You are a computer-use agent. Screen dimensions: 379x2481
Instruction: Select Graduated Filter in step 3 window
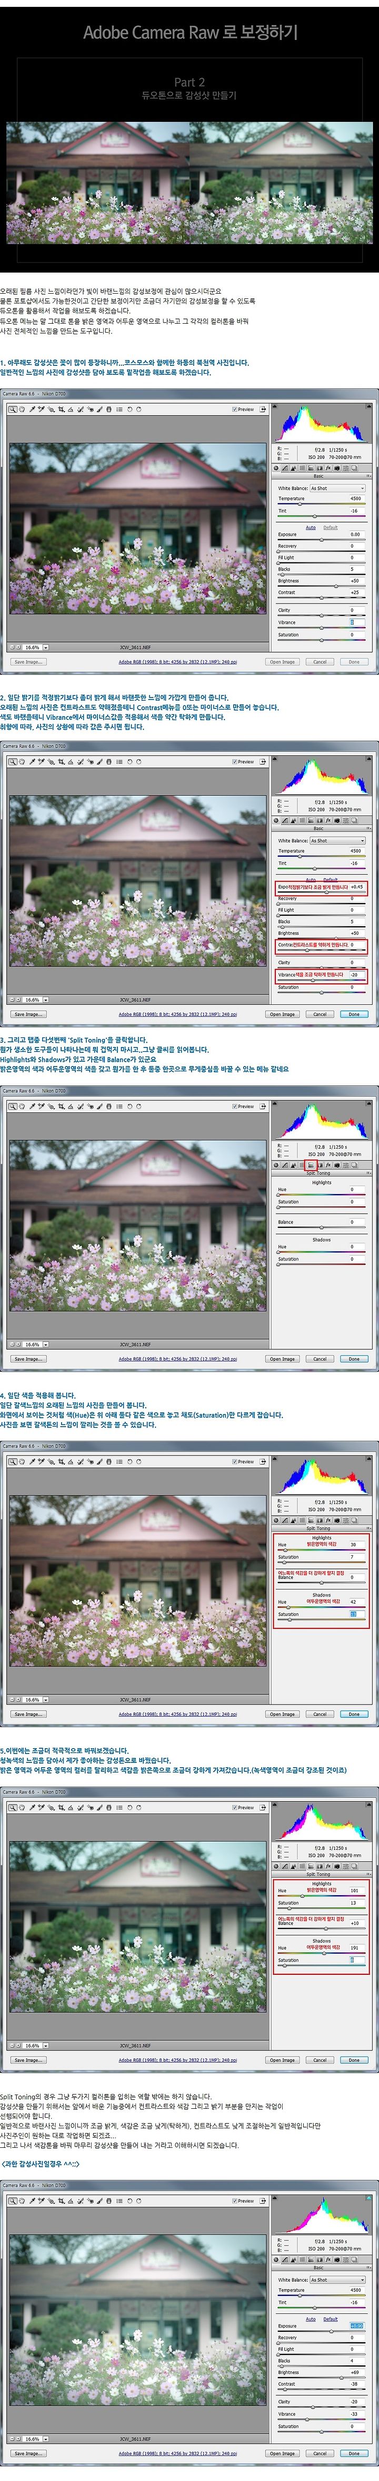(x=108, y=1106)
